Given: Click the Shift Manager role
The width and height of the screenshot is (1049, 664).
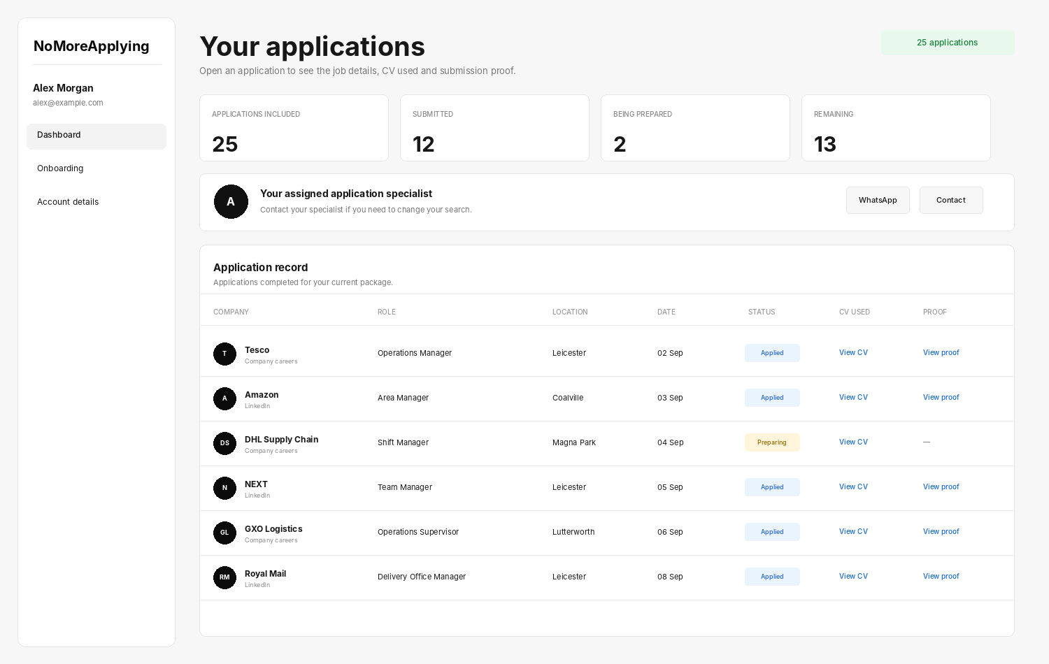Looking at the screenshot, I should [403, 442].
